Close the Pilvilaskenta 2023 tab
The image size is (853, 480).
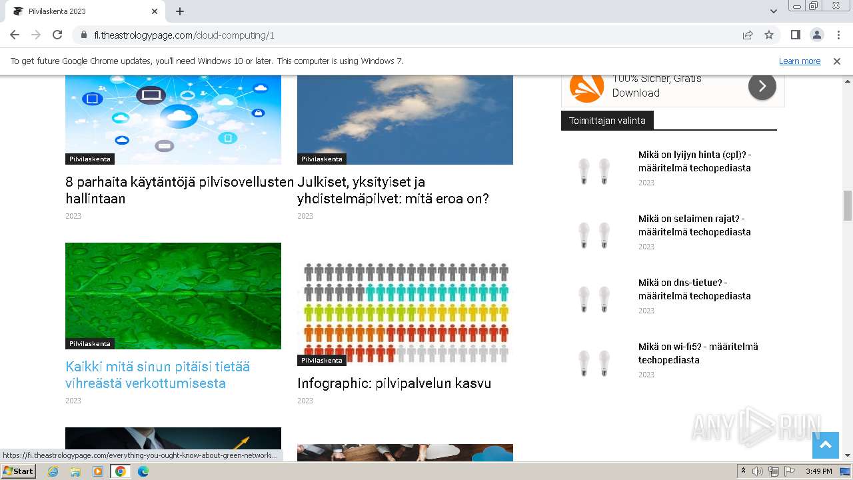tap(155, 11)
